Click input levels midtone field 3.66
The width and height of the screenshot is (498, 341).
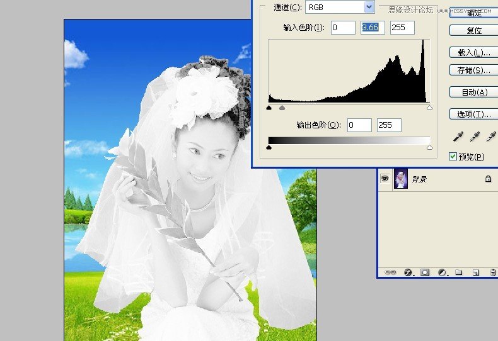pos(373,28)
